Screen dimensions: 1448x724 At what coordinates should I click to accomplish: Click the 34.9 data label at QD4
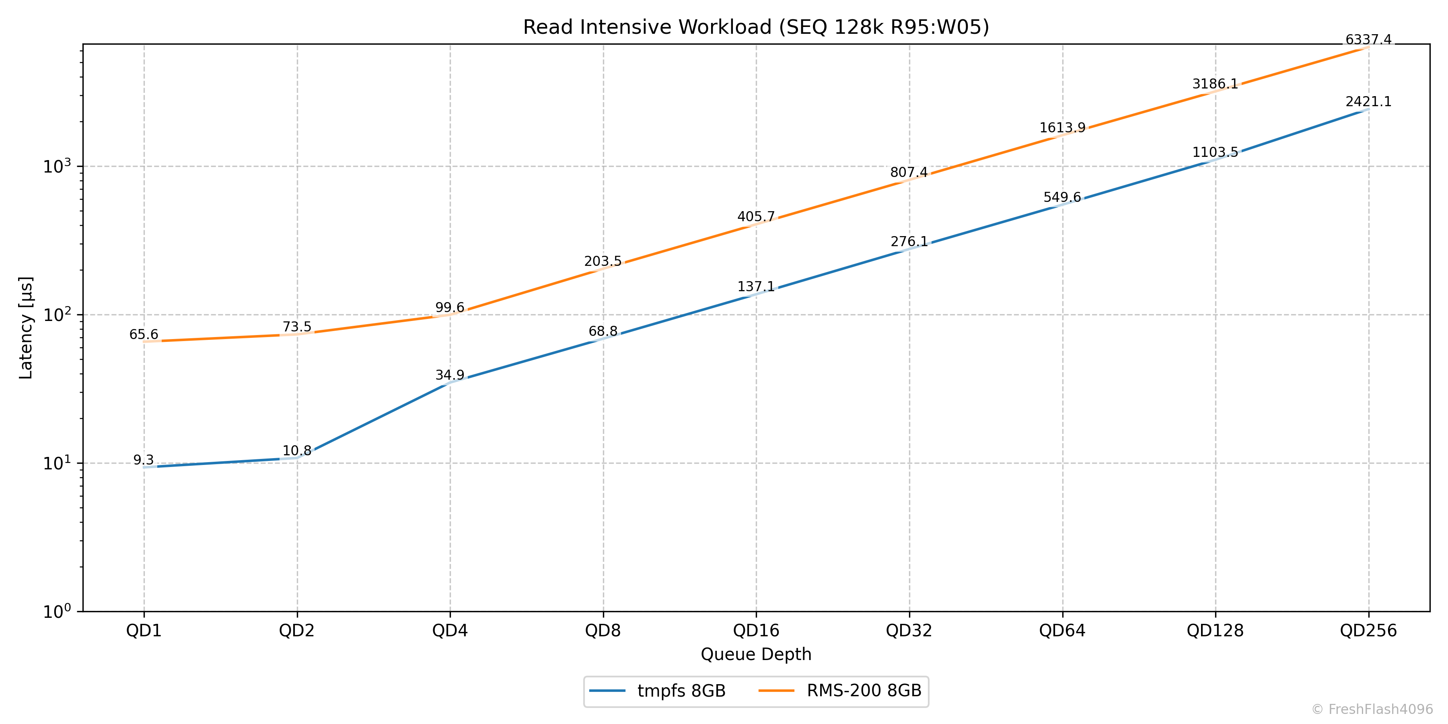(x=450, y=376)
